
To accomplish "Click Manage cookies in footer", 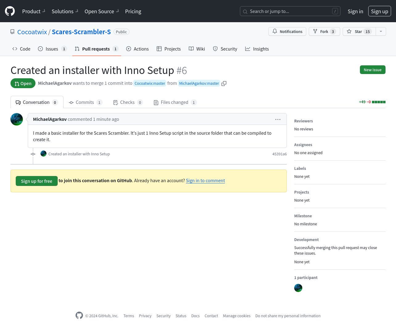I will pos(237,316).
